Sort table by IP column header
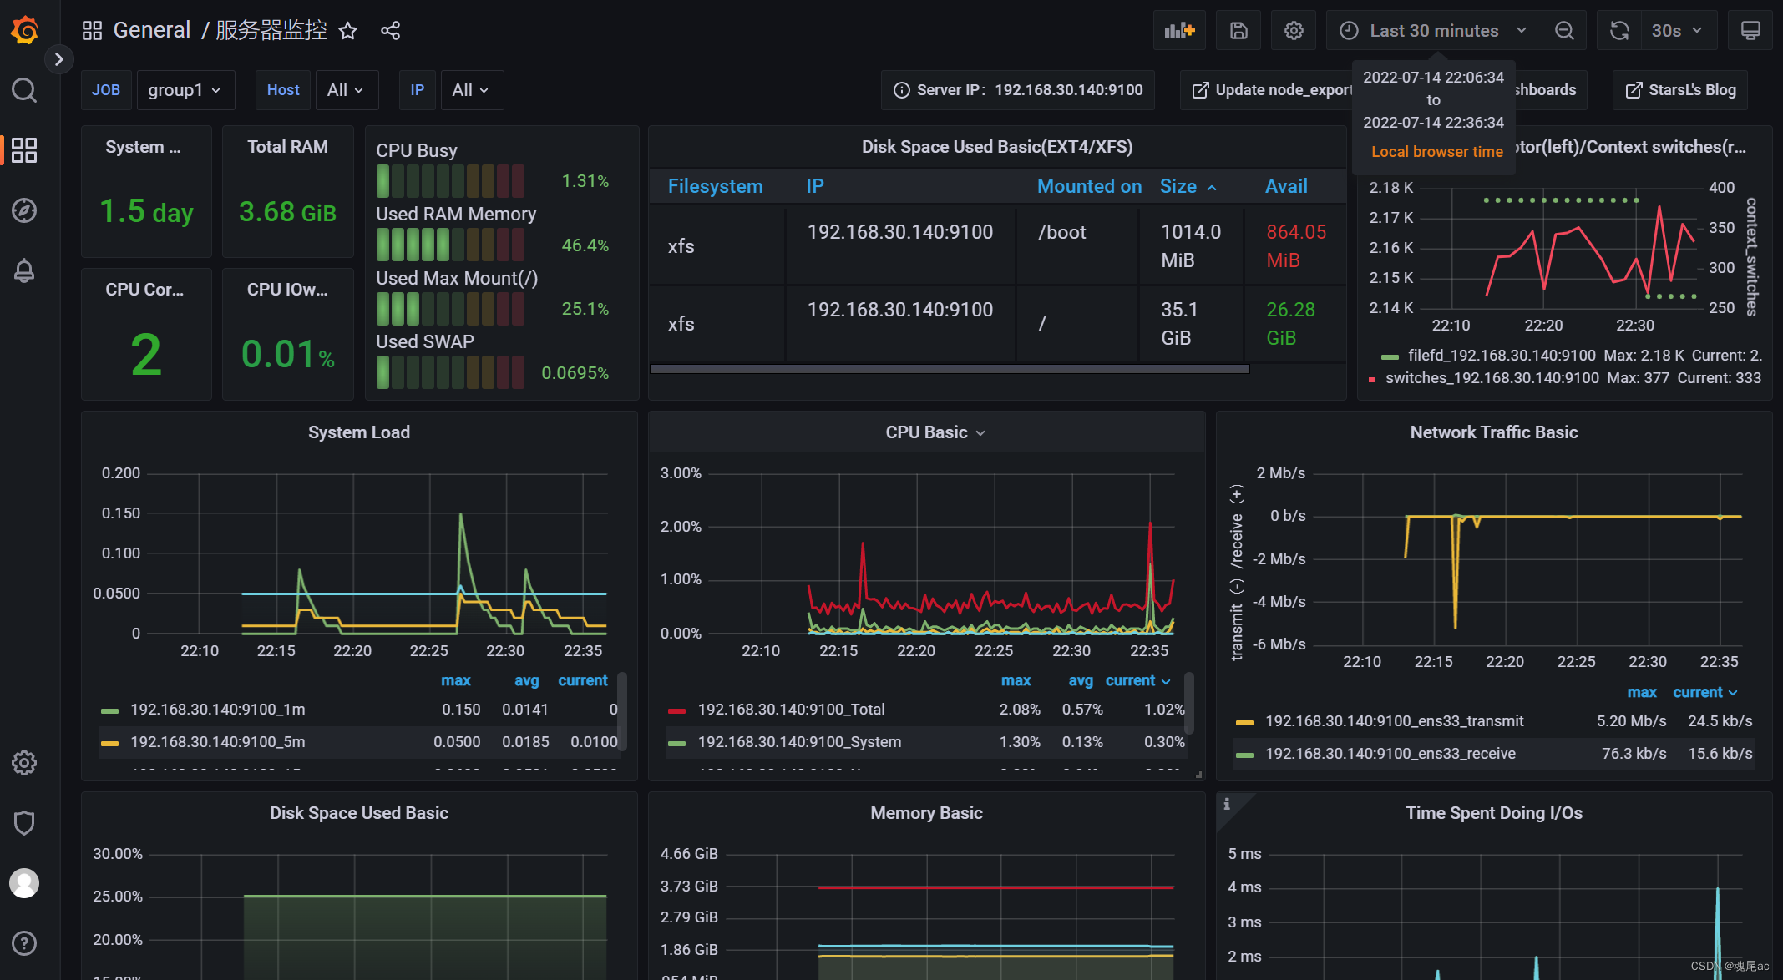Viewport: 1783px width, 980px height. coord(815,187)
